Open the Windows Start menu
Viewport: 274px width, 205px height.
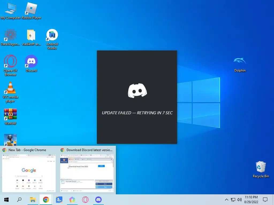(6, 200)
